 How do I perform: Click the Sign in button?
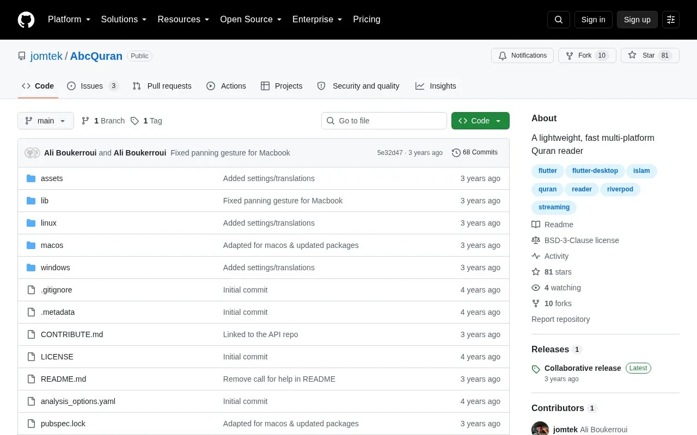(x=593, y=20)
